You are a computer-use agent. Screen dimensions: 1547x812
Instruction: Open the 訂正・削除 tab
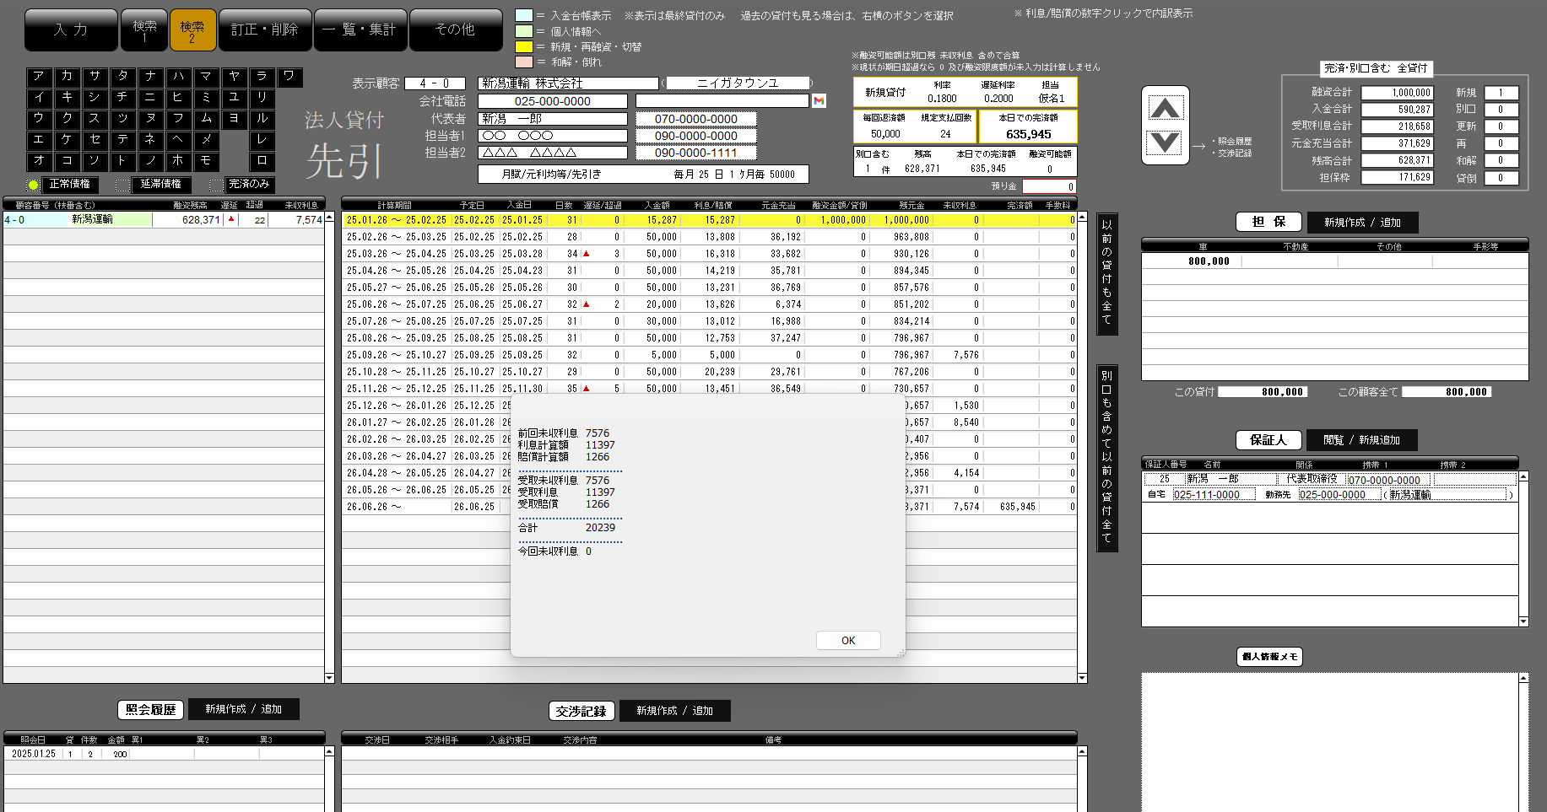265,30
